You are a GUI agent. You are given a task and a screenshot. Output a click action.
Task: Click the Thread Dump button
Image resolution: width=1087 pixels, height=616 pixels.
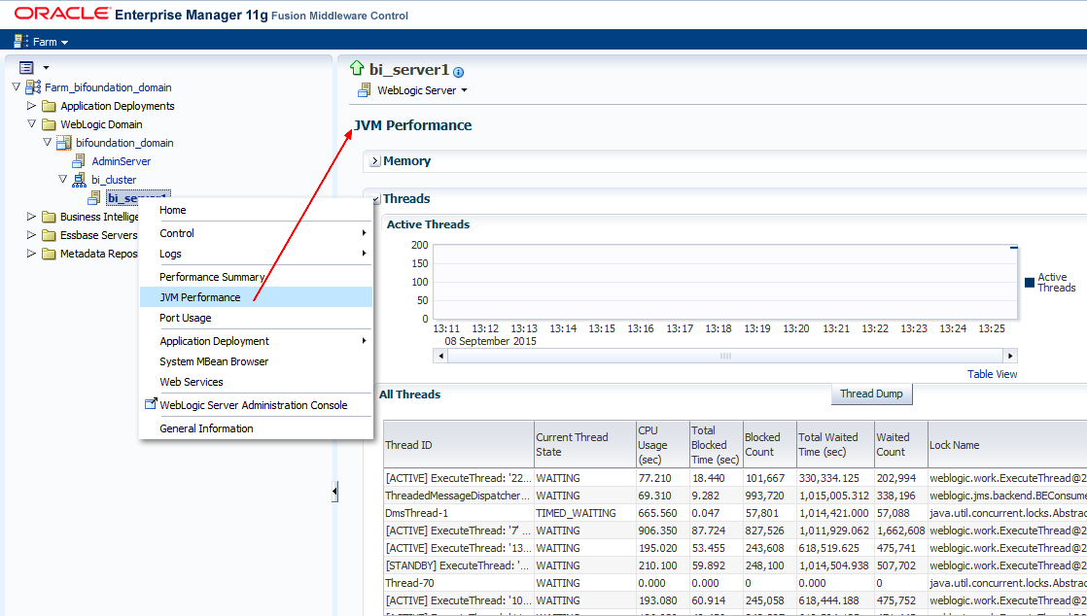(871, 394)
